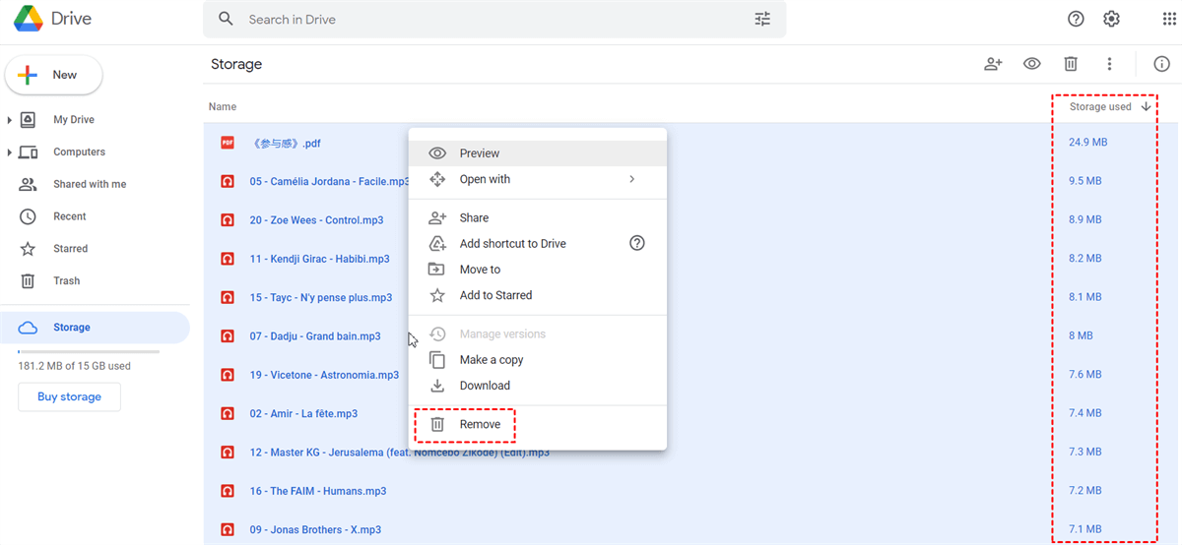Open Shared with me

click(90, 184)
